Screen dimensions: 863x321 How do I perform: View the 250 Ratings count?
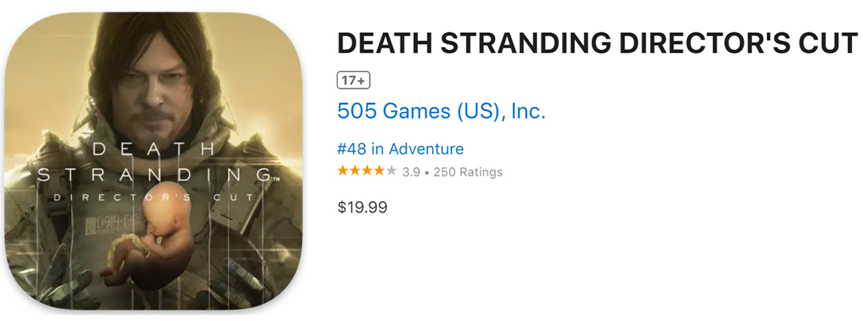pos(468,172)
